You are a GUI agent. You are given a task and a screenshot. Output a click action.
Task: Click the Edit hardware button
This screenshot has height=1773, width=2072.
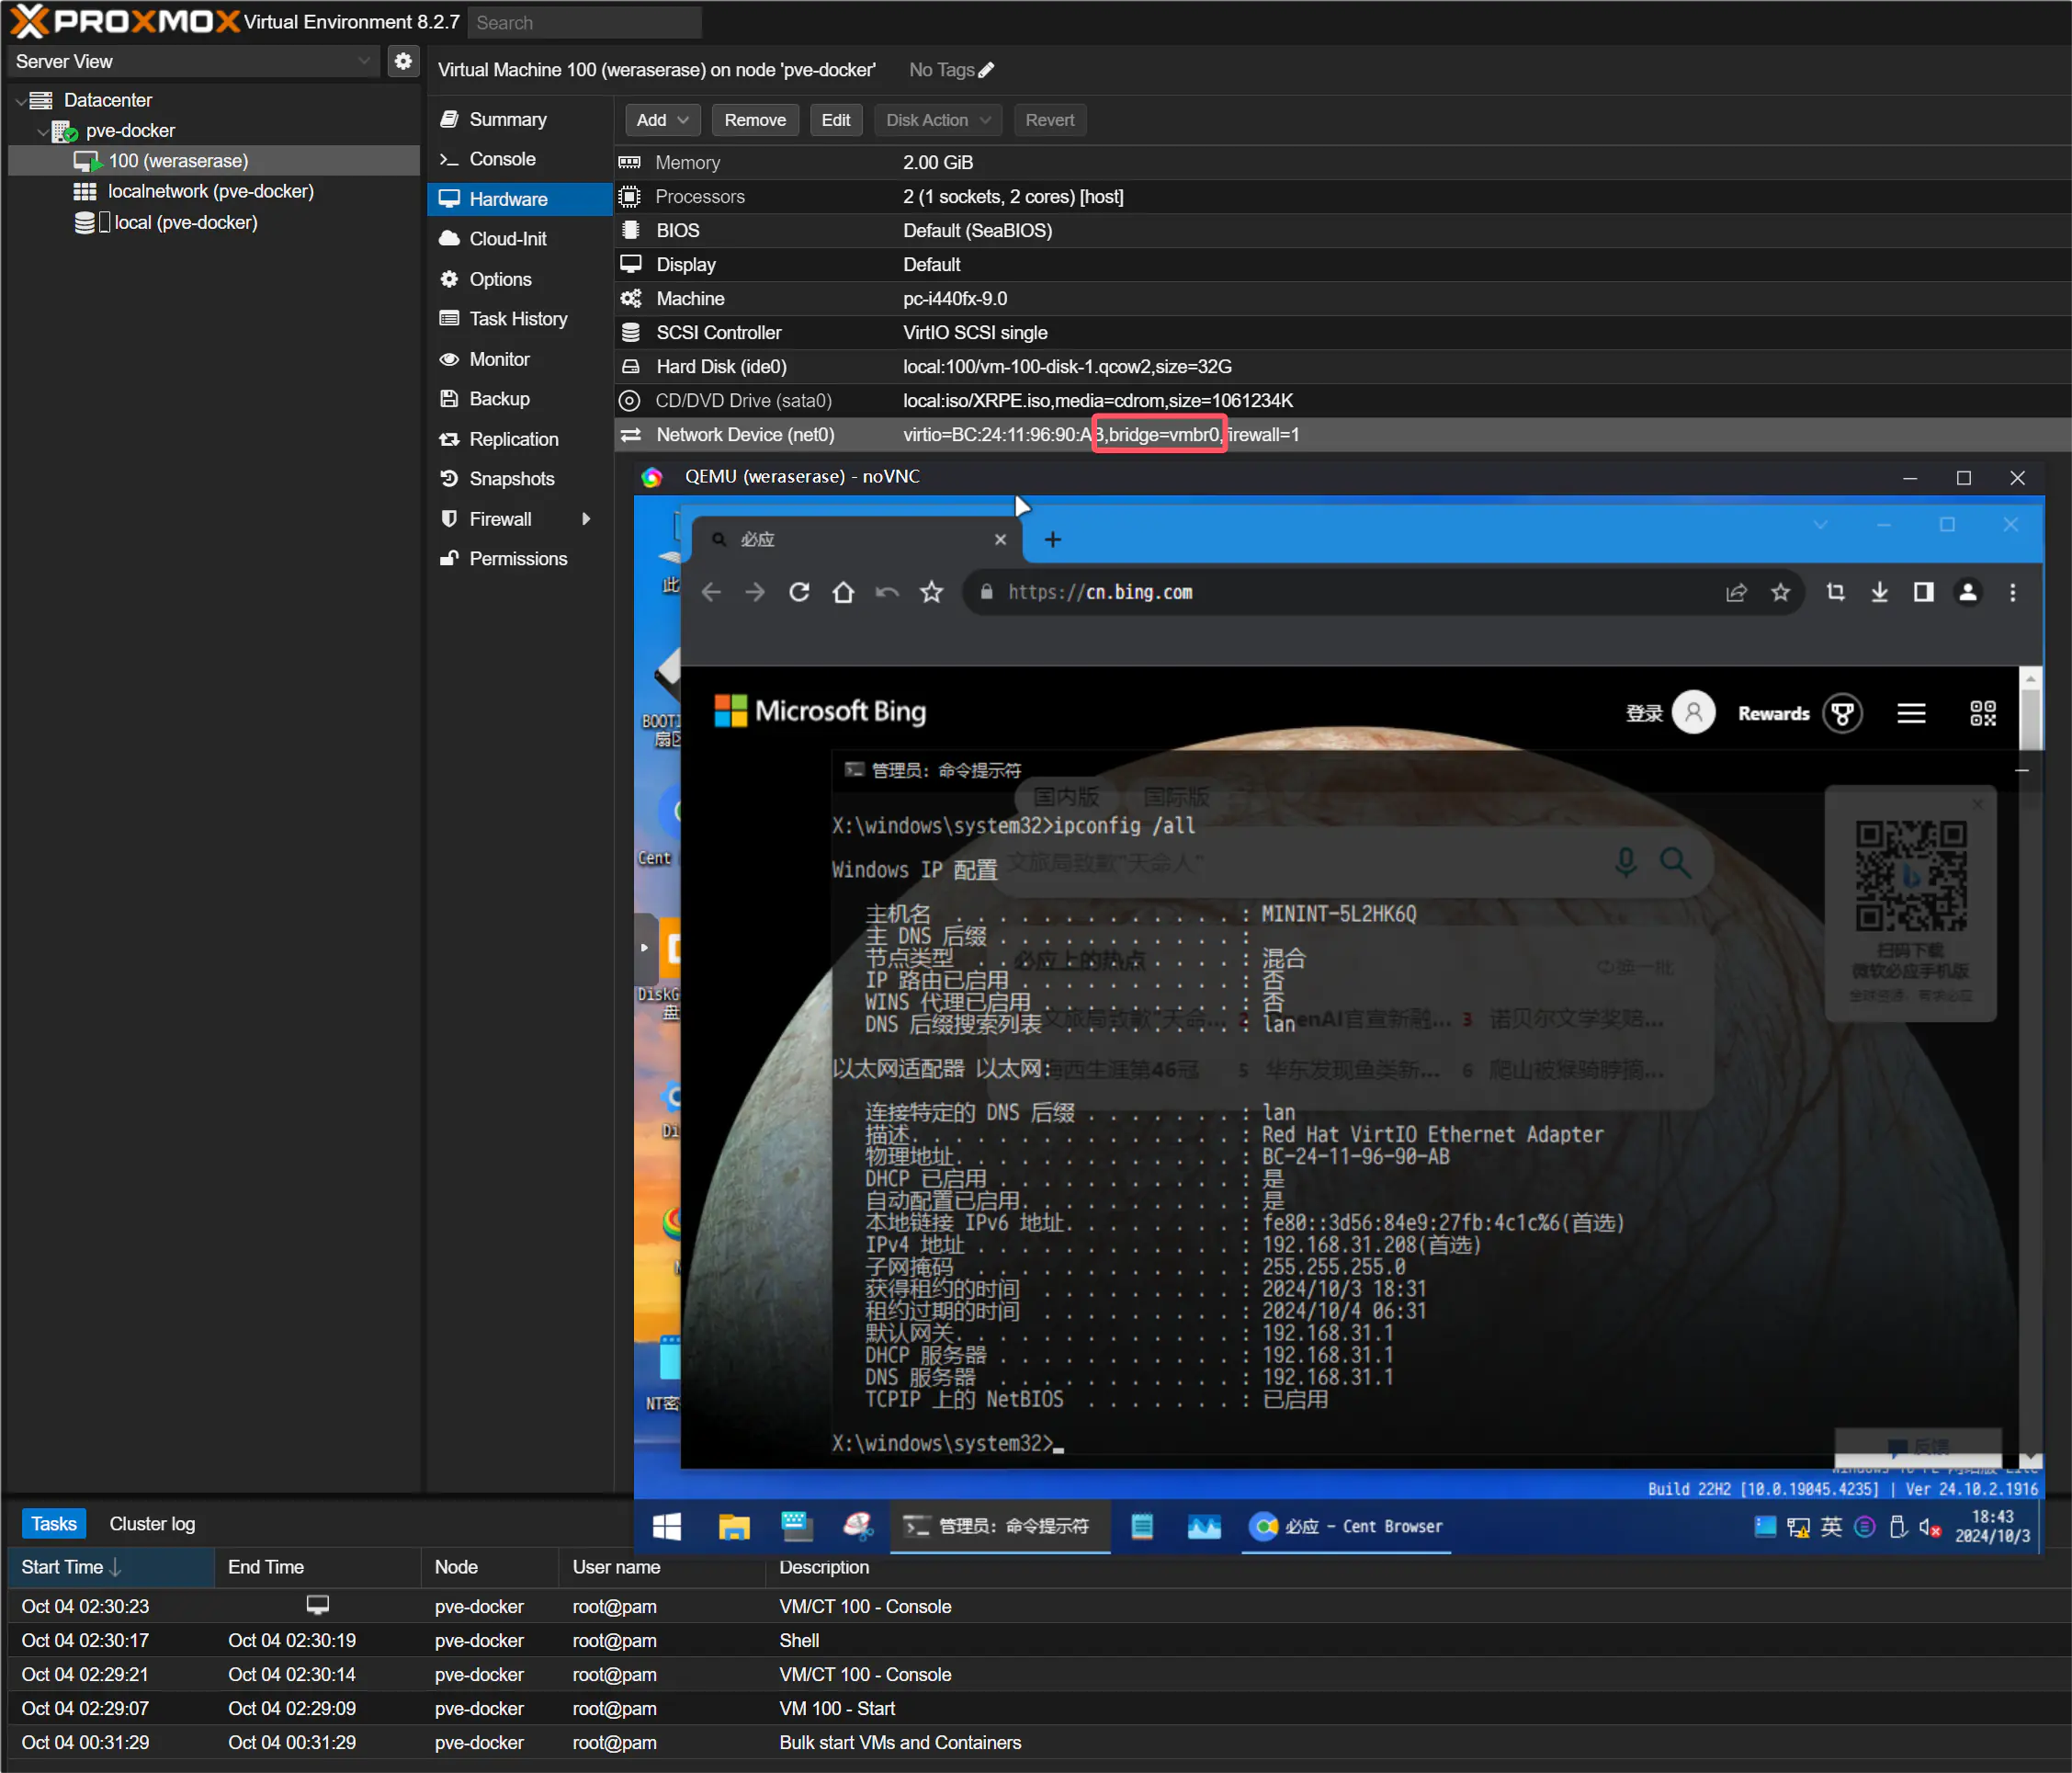click(835, 120)
